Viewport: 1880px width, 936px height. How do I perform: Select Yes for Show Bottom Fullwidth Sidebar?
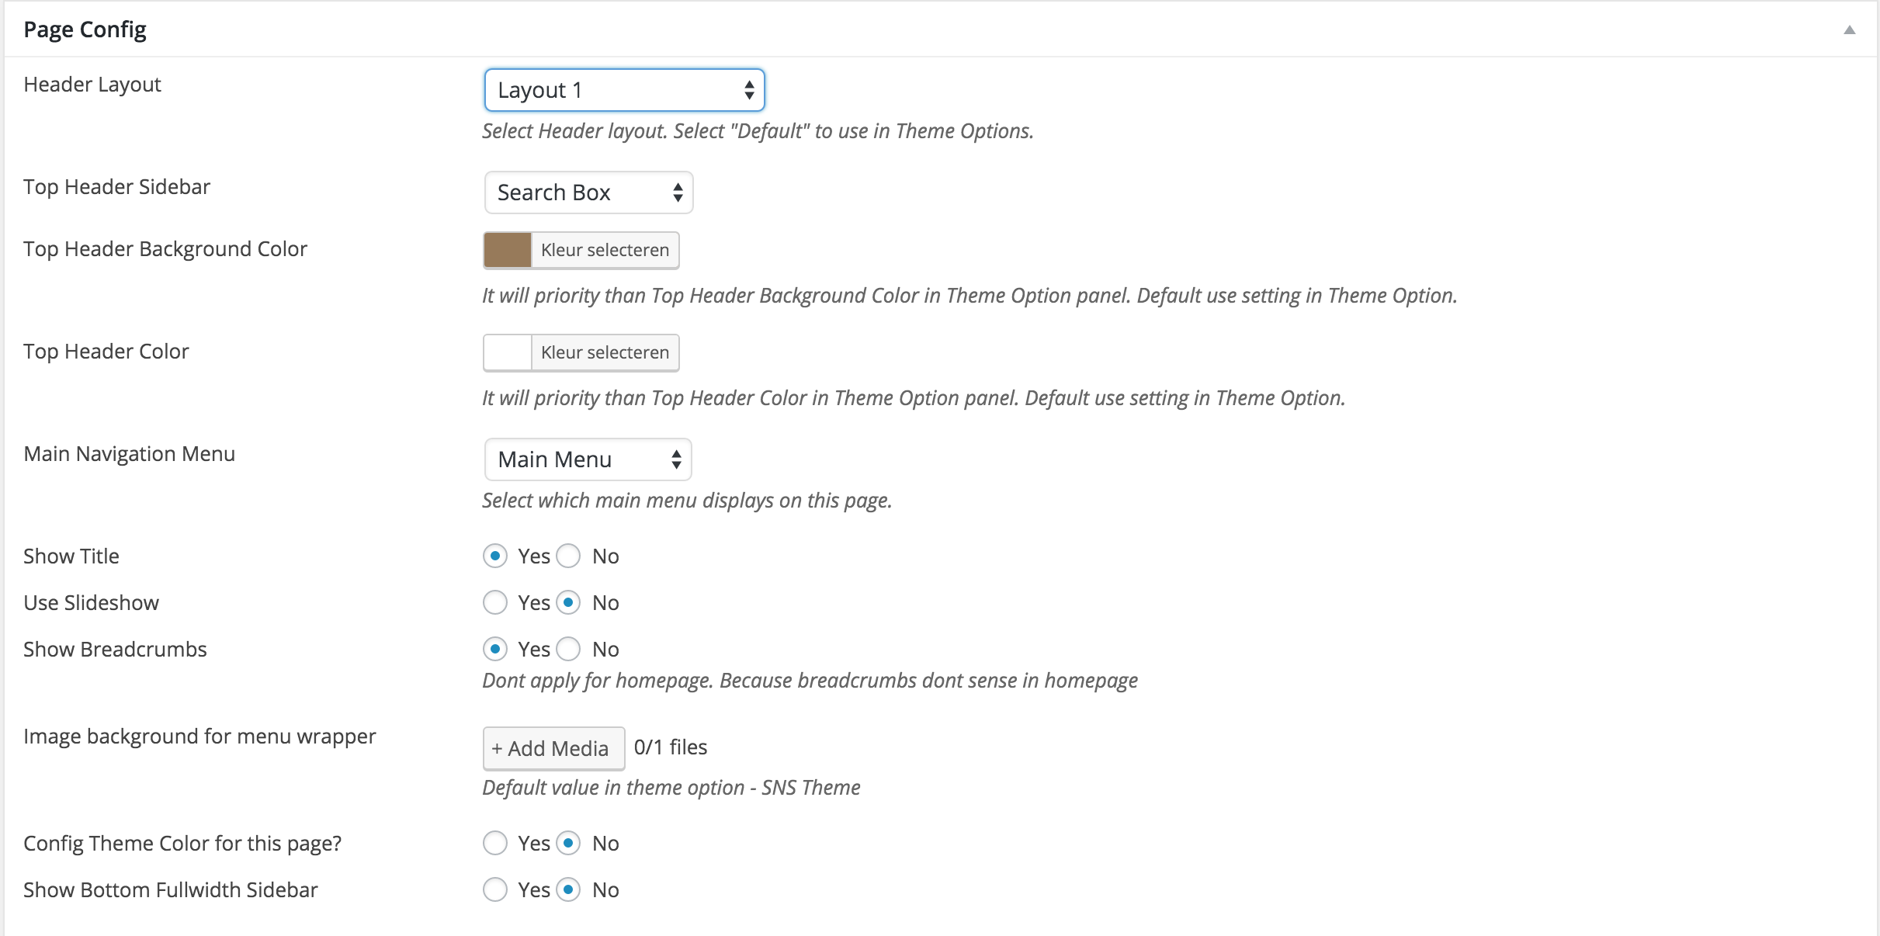click(495, 889)
